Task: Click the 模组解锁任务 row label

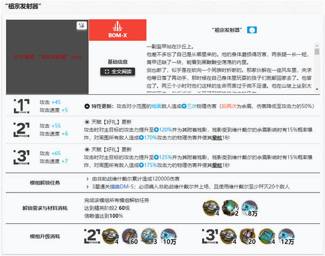Action: (45, 183)
